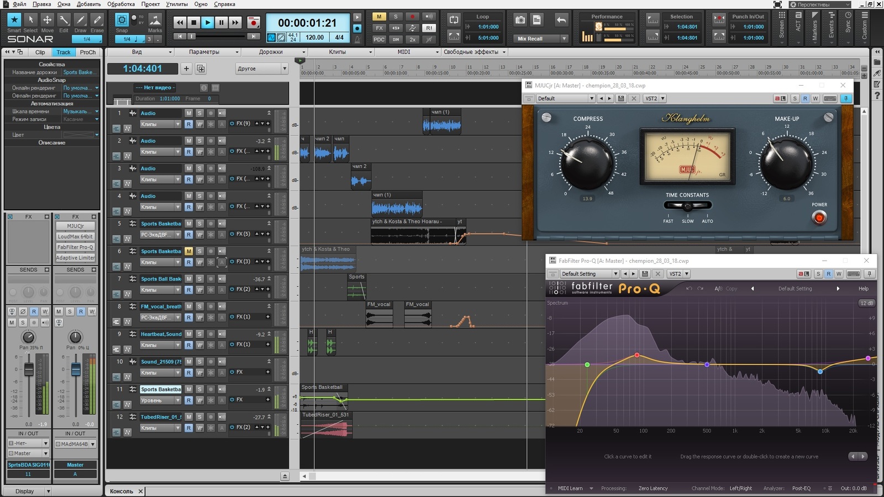Select MJUCjr in channel FX rack

(75, 226)
